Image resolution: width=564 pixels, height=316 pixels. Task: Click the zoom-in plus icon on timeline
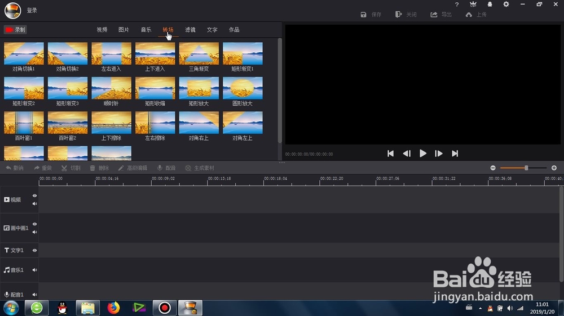554,168
